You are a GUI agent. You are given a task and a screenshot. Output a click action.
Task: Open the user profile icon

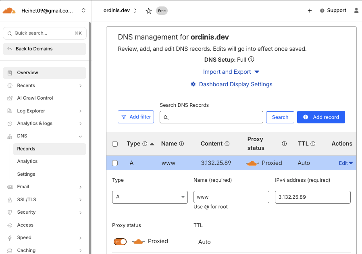point(356,11)
